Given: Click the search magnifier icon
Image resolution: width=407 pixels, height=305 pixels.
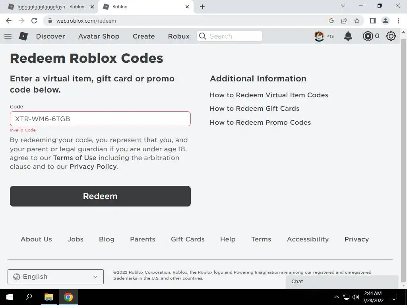Looking at the screenshot, I should (203, 36).
